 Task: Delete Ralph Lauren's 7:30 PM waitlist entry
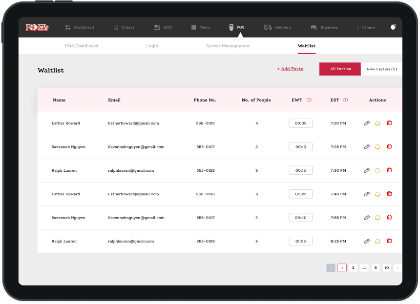pyautogui.click(x=389, y=170)
